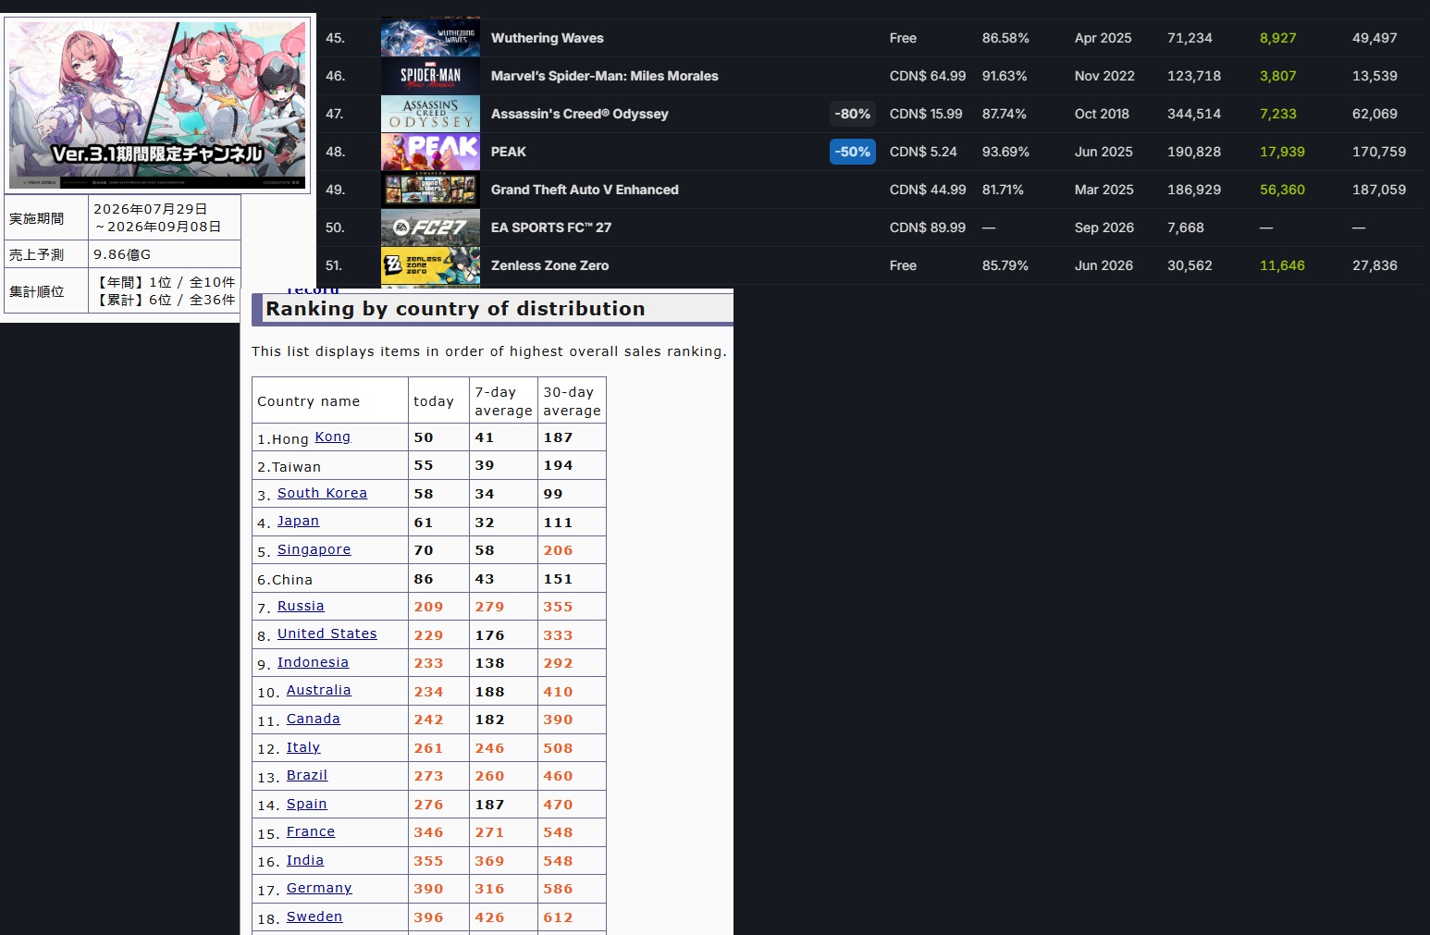Open the EA SPORTS FC 27 thumbnail
The width and height of the screenshot is (1430, 935).
[x=430, y=228]
